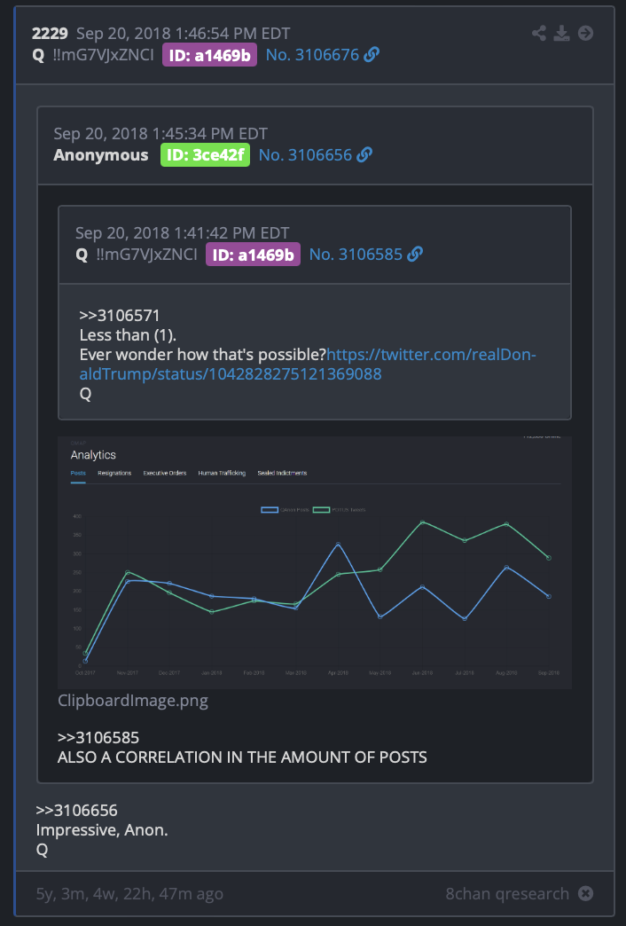The width and height of the screenshot is (626, 926).
Task: Click the 8chan qresearch board label
Action: click(x=507, y=893)
